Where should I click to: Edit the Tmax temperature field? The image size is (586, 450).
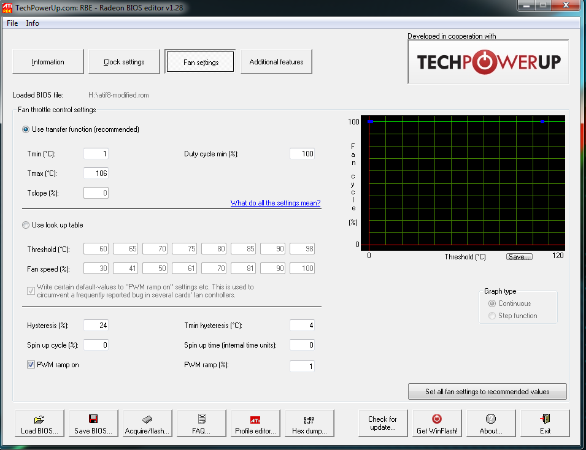pos(96,173)
